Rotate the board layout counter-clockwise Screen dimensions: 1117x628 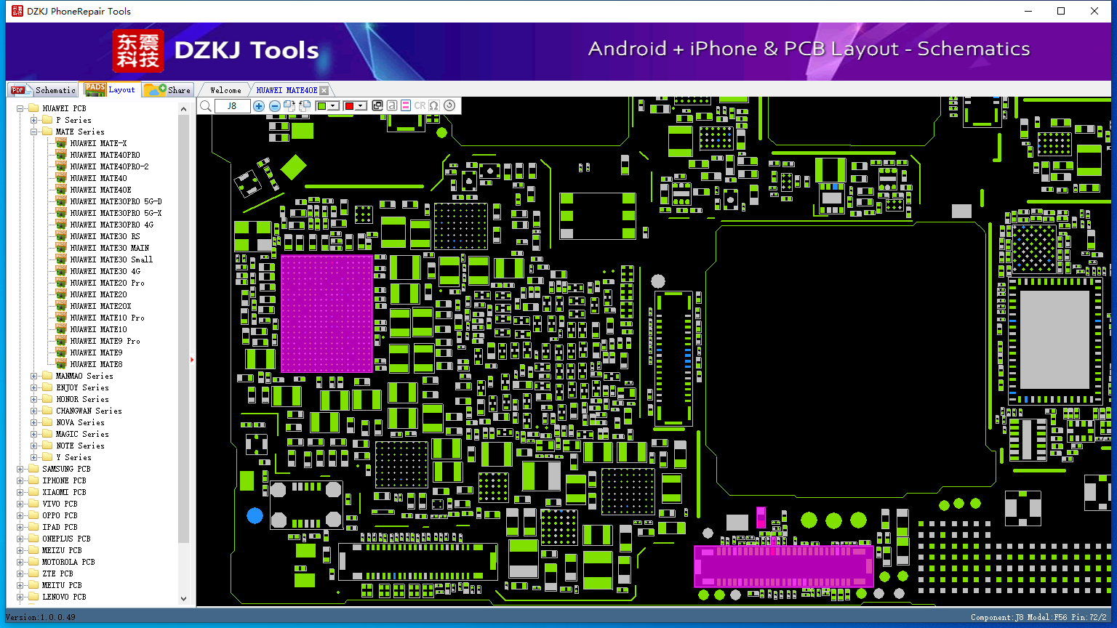coord(305,106)
